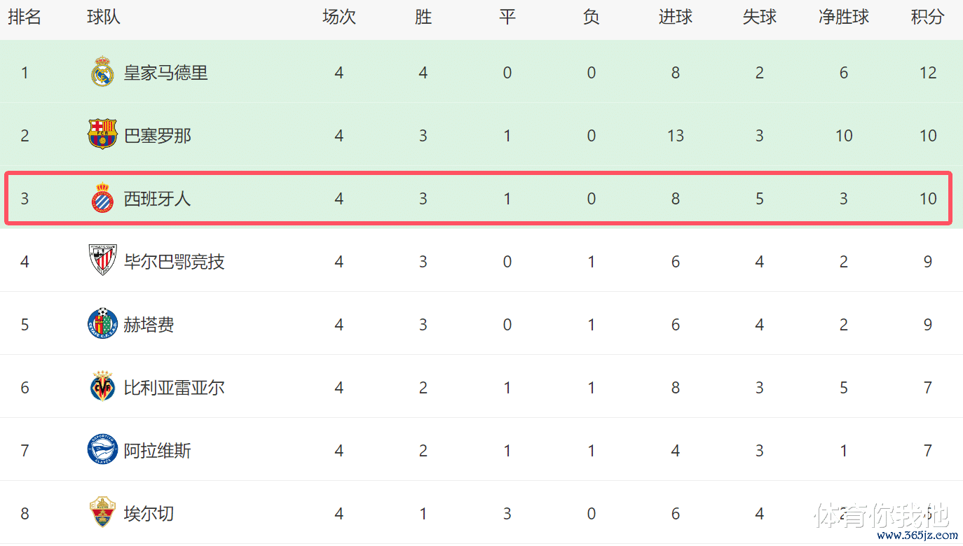The image size is (963, 546).
Task: Click the 积分 column header
Action: coord(927,17)
